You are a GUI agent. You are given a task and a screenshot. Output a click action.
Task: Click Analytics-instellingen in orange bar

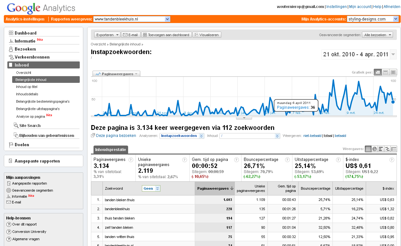coord(25,19)
